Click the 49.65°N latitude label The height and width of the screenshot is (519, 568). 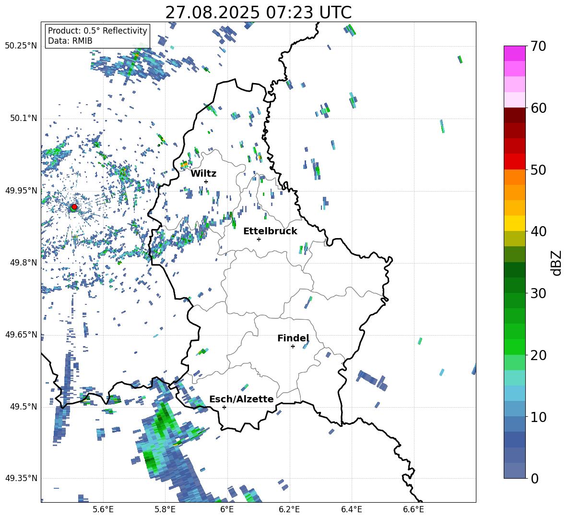[22, 334]
